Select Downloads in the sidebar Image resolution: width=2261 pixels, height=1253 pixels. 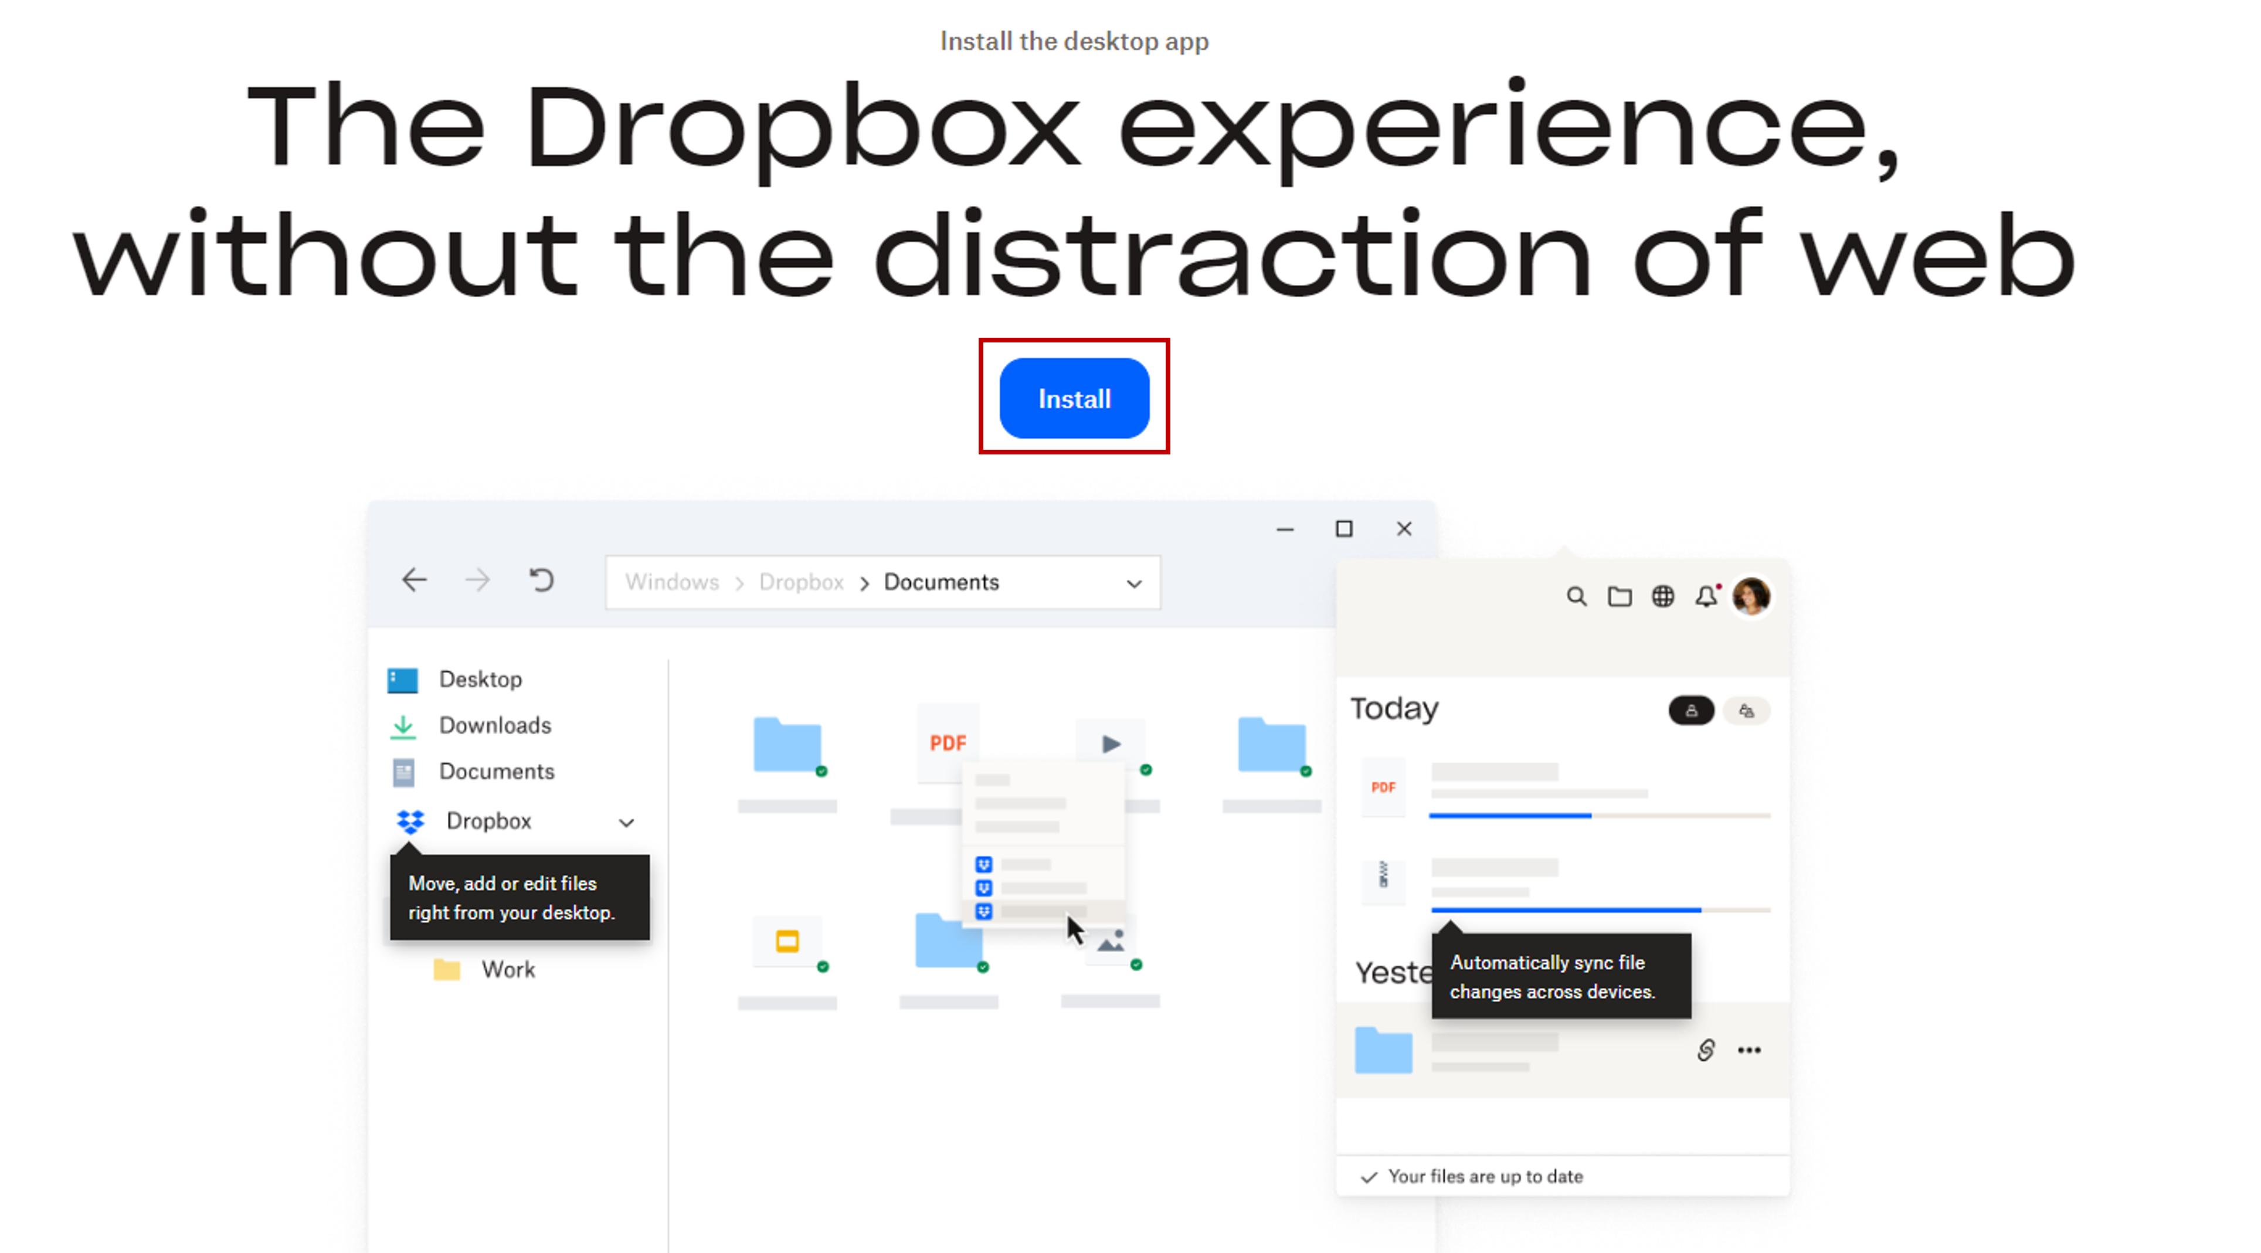[x=494, y=725]
